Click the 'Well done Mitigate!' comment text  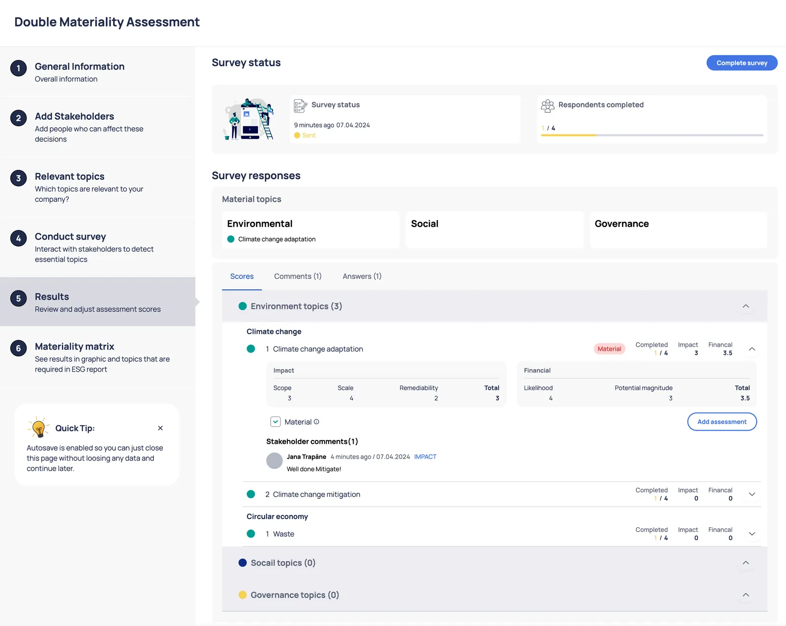coord(314,469)
